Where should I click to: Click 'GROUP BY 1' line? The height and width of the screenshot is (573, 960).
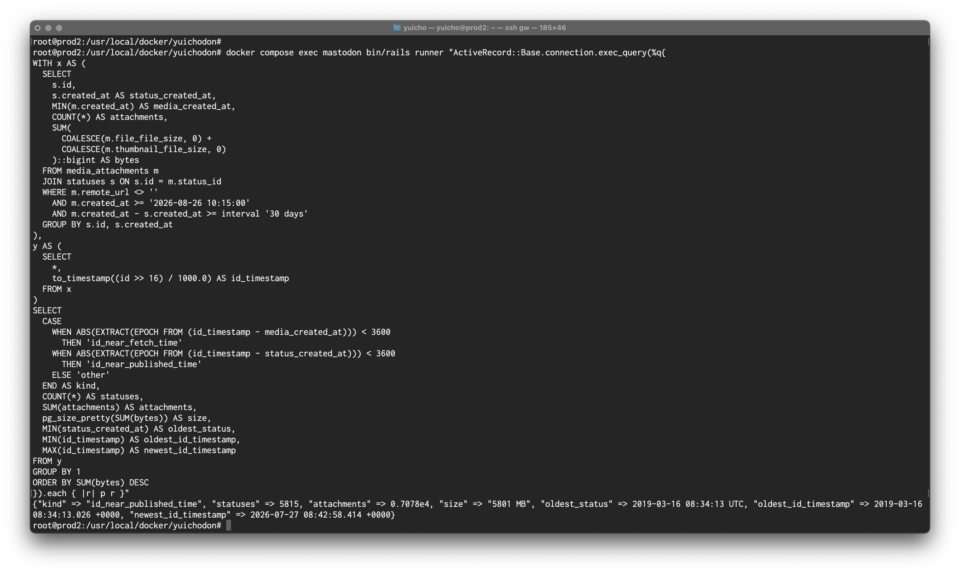point(57,472)
